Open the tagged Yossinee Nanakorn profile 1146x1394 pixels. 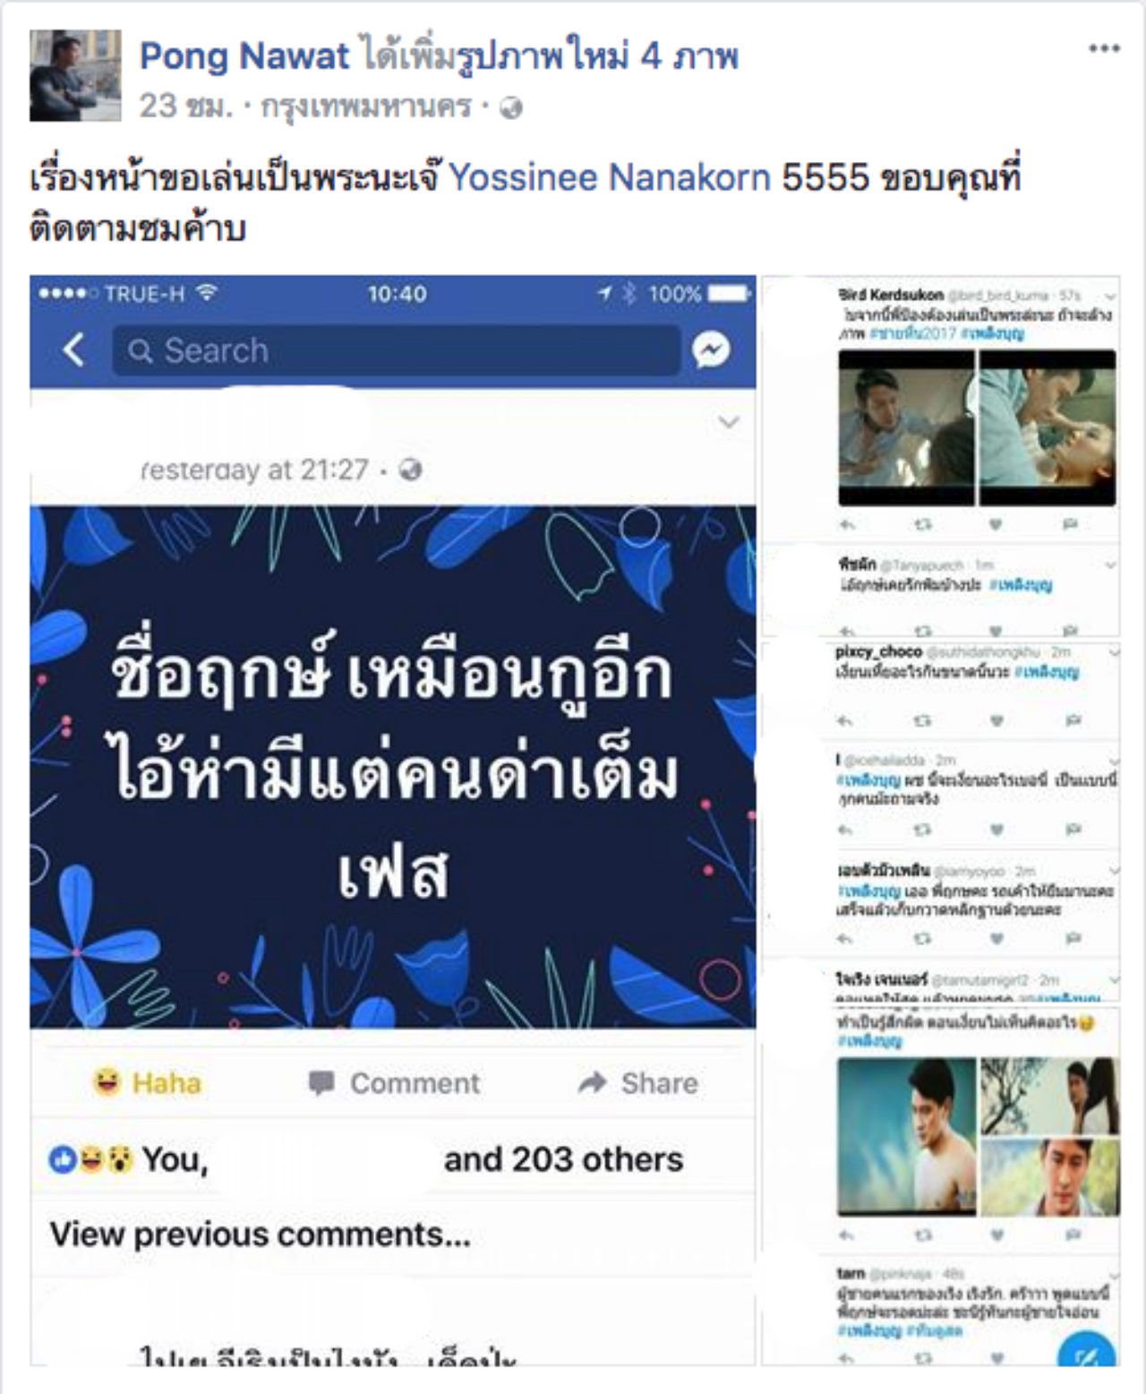coord(610,177)
